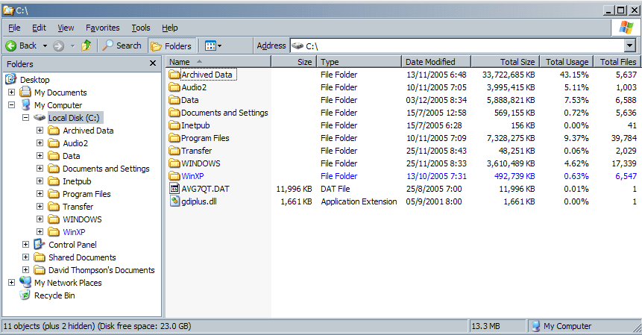642x335 pixels.
Task: Click the Back arrow icon
Action: (11, 46)
